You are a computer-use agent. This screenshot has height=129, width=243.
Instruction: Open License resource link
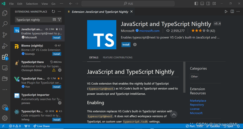[x=195, y=109]
